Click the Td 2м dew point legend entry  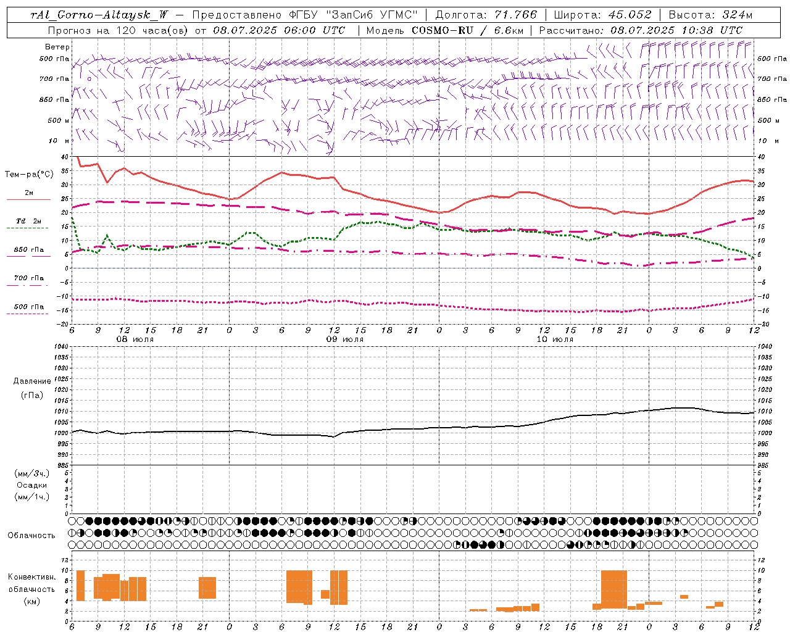[29, 221]
